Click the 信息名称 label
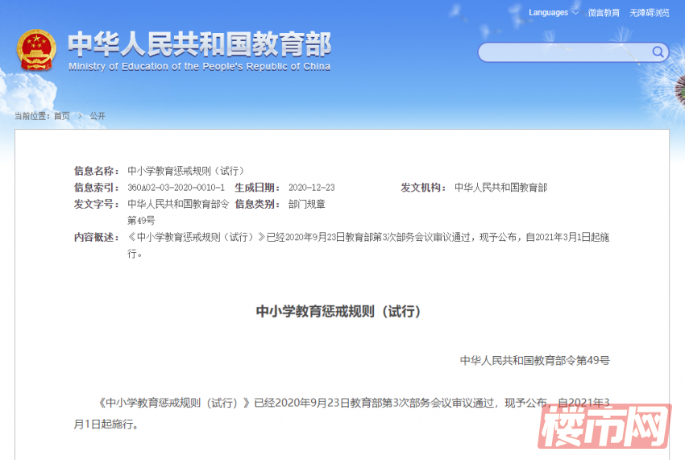 97,171
